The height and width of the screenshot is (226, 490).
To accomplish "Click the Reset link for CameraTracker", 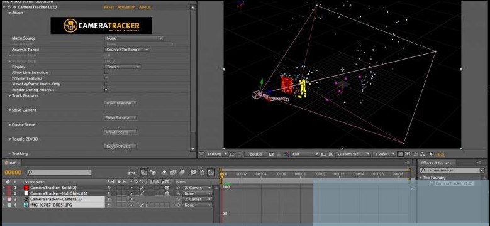I will tap(109, 7).
